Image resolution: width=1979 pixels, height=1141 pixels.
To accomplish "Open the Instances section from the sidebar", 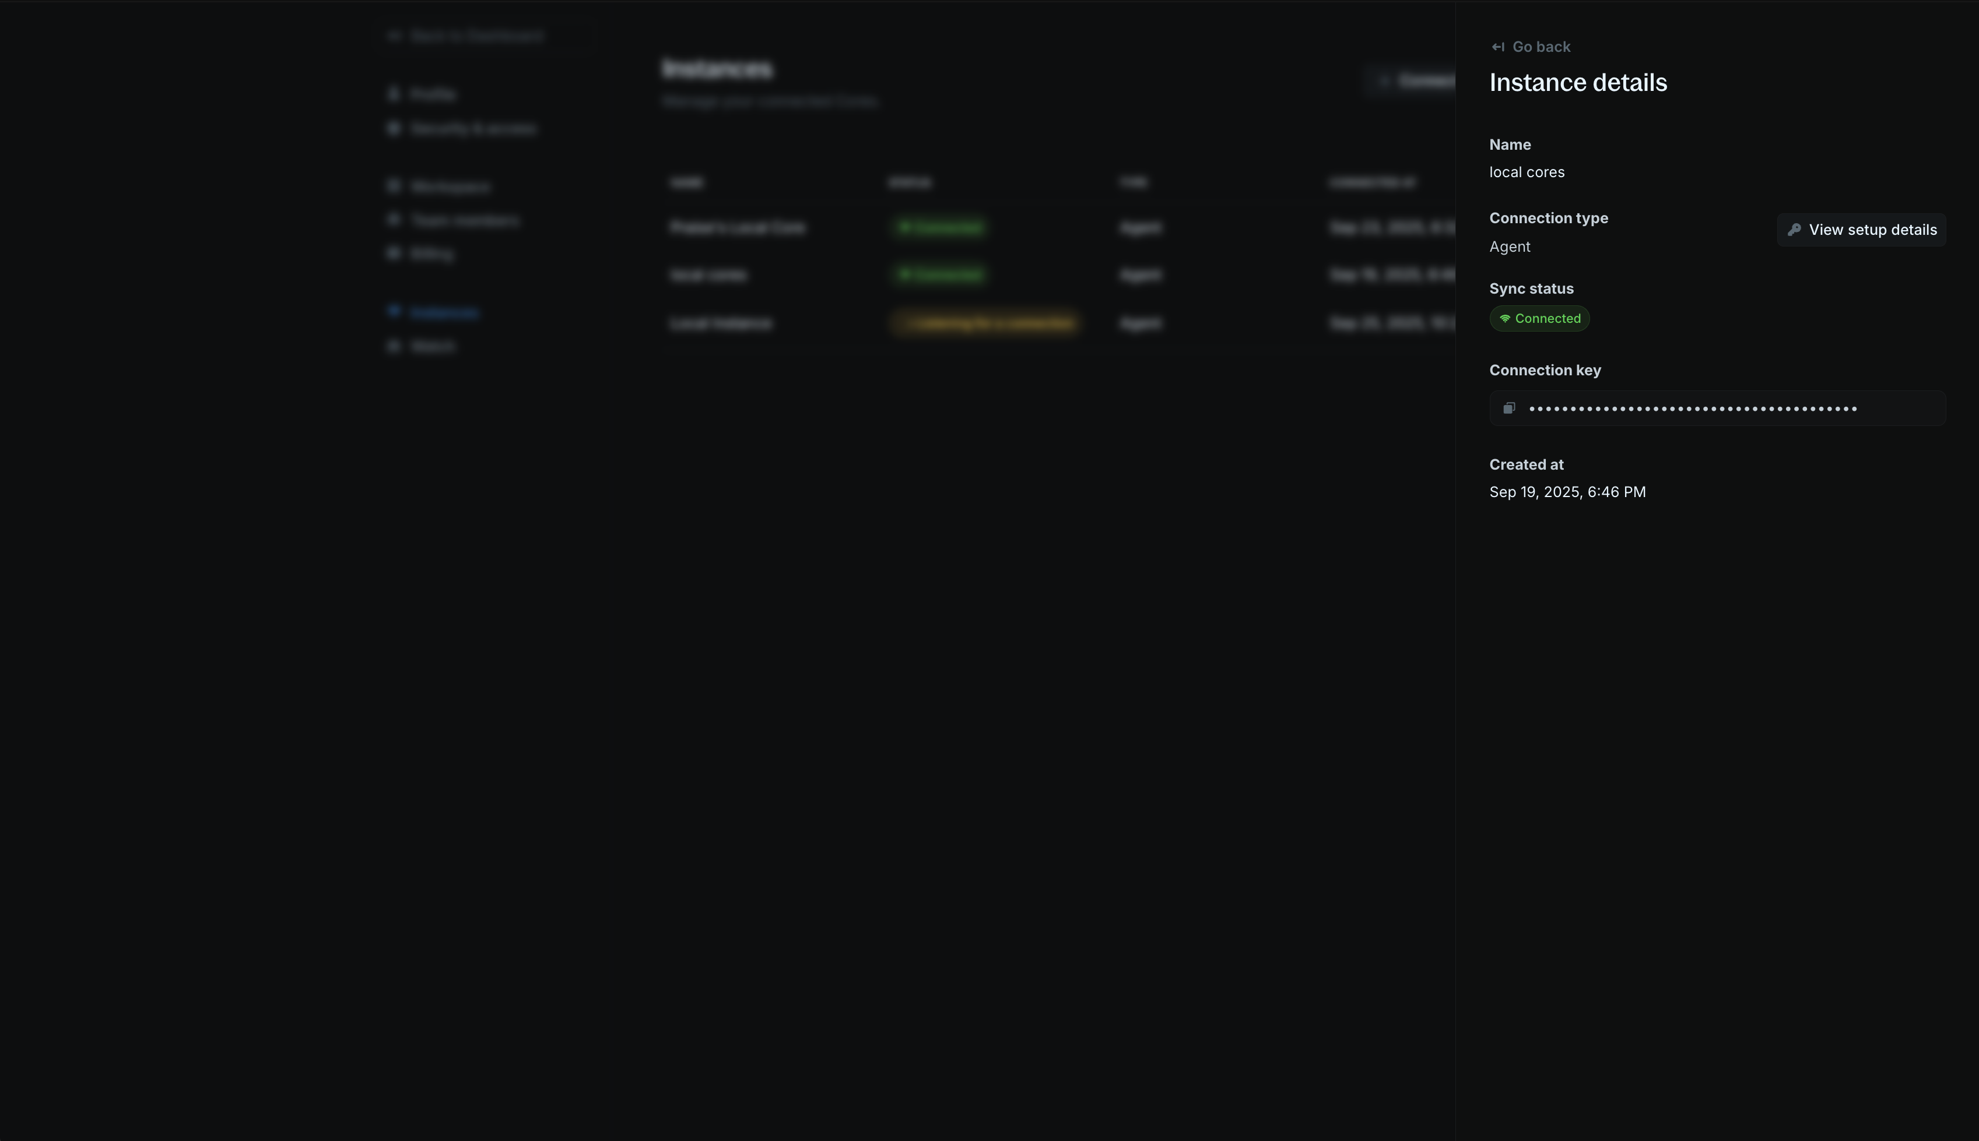I will pos(444,311).
